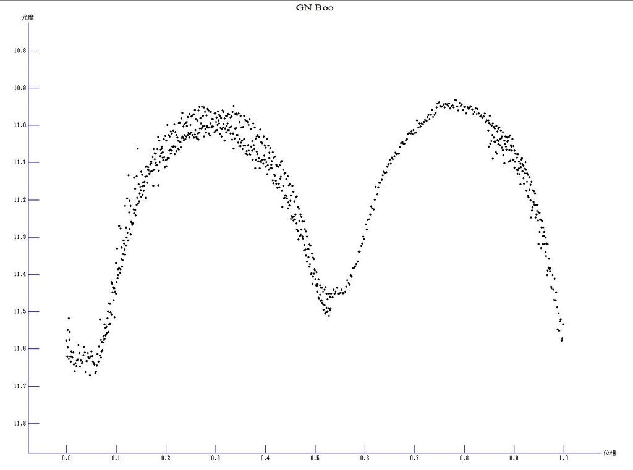Click the 11.3 magnitude tick label
This screenshot has width=633, height=470.
tap(20, 237)
